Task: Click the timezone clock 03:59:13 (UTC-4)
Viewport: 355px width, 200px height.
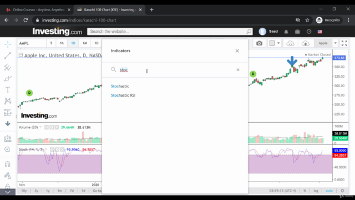Action: 282,191
